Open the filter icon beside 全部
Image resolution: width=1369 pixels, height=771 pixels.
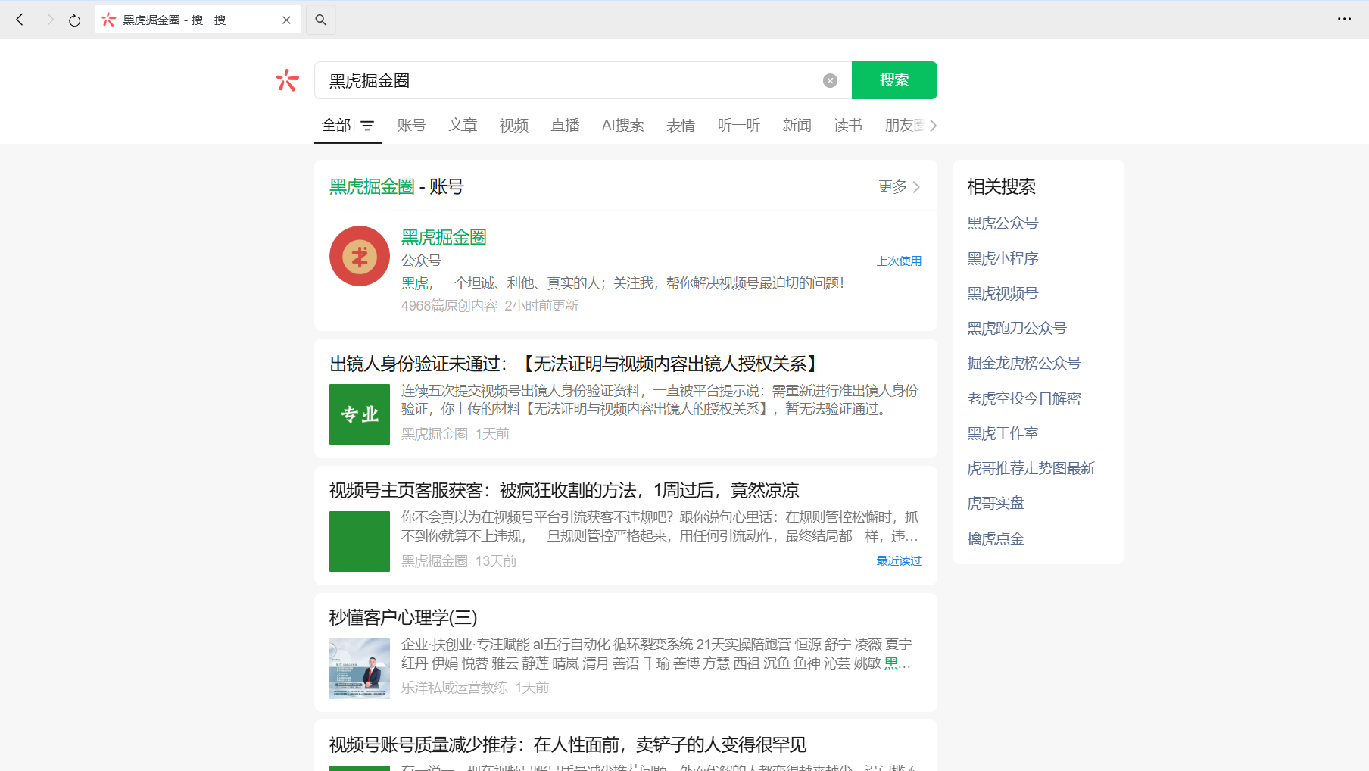367,126
